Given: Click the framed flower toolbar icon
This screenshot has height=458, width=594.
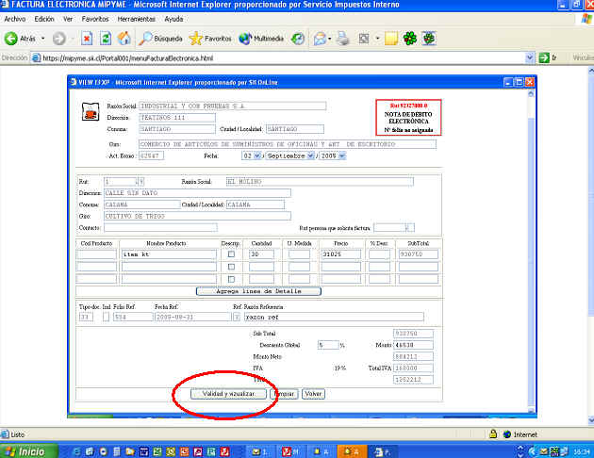Looking at the screenshot, I should [x=429, y=39].
